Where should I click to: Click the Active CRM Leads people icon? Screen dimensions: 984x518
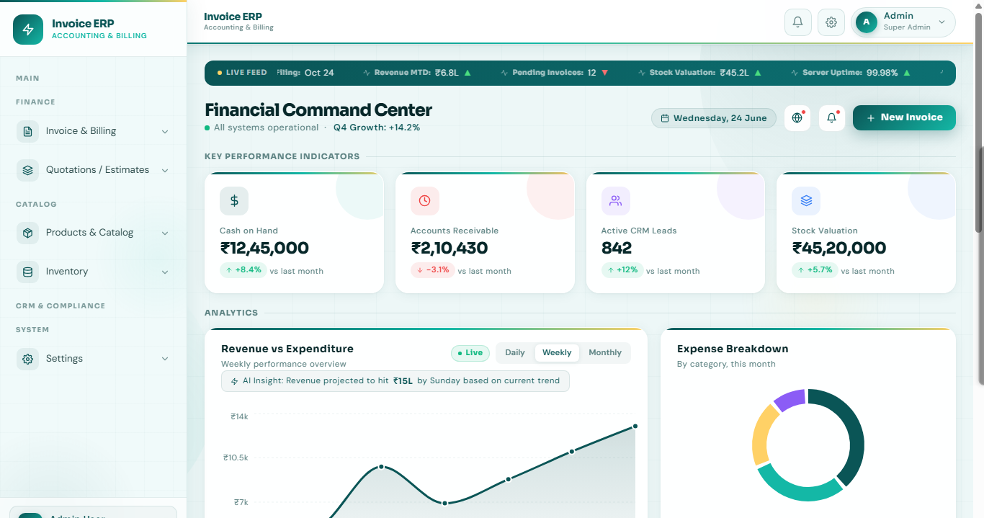(x=615, y=201)
